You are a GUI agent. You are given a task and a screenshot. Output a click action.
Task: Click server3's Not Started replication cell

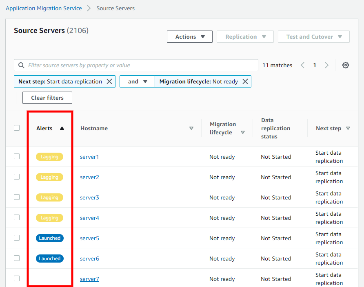276,197
